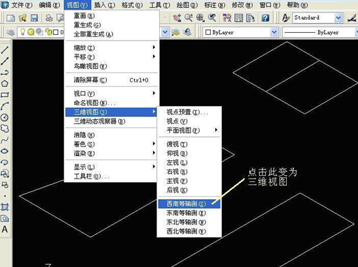The image size is (358, 267).
Task: Choose 西南等轴测 view option
Action: click(190, 204)
